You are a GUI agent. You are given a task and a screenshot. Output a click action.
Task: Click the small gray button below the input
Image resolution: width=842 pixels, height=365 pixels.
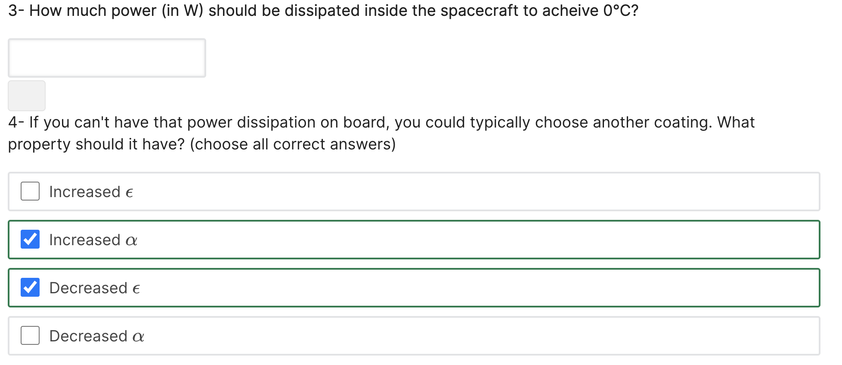[26, 96]
